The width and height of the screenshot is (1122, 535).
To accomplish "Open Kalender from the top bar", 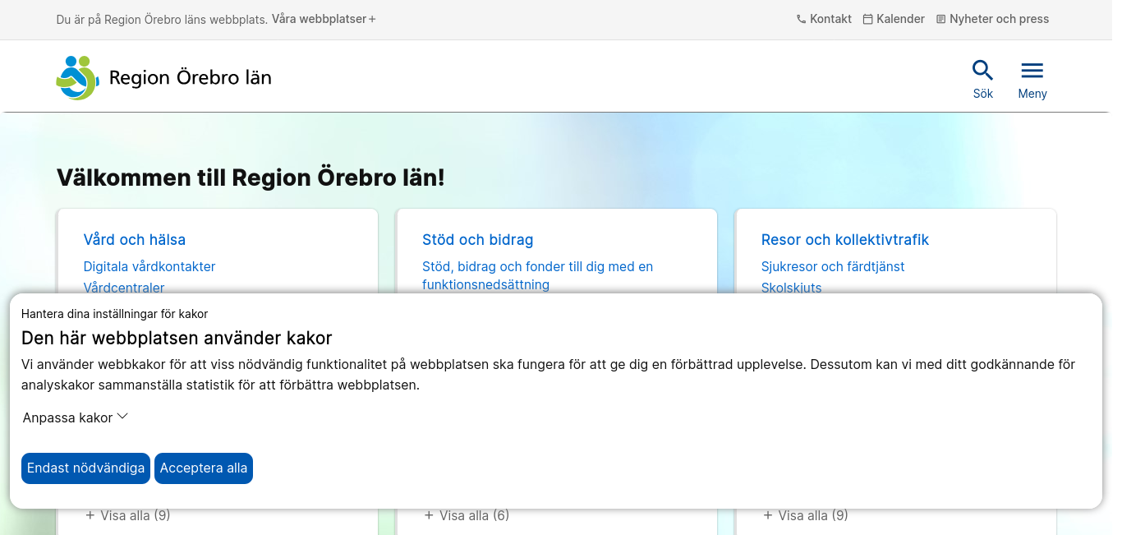I will [x=894, y=19].
